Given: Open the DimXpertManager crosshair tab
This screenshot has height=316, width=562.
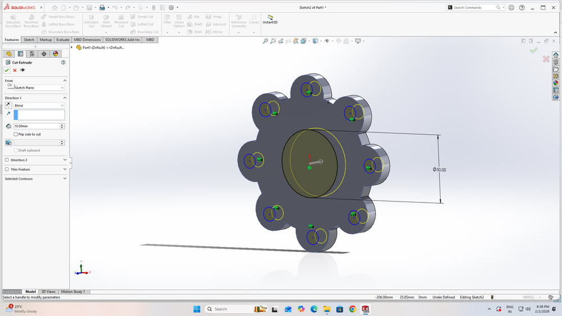Looking at the screenshot, I should pyautogui.click(x=44, y=54).
